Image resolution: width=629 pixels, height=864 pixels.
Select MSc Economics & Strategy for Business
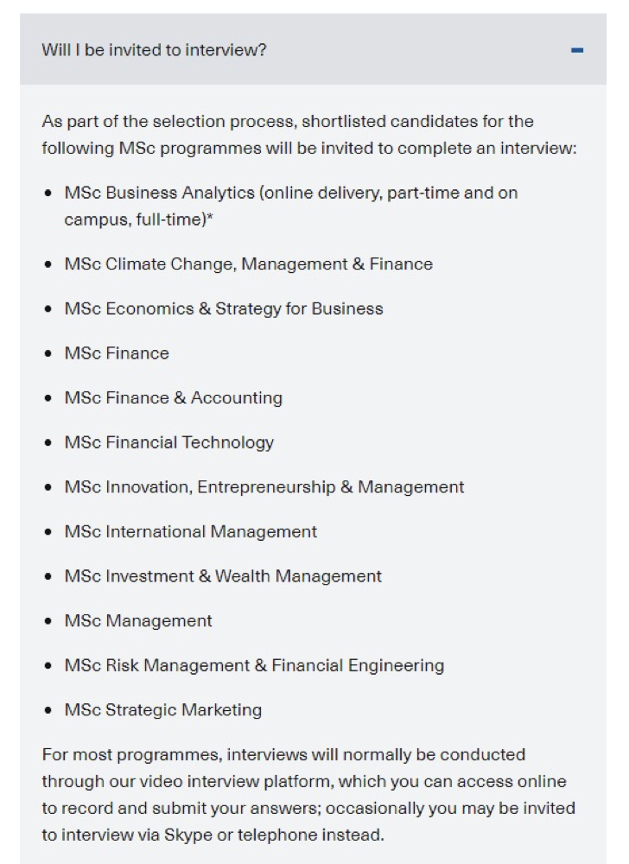pos(223,309)
